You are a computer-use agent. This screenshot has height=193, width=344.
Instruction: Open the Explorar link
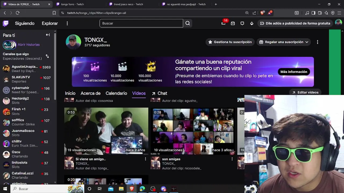tap(50, 23)
